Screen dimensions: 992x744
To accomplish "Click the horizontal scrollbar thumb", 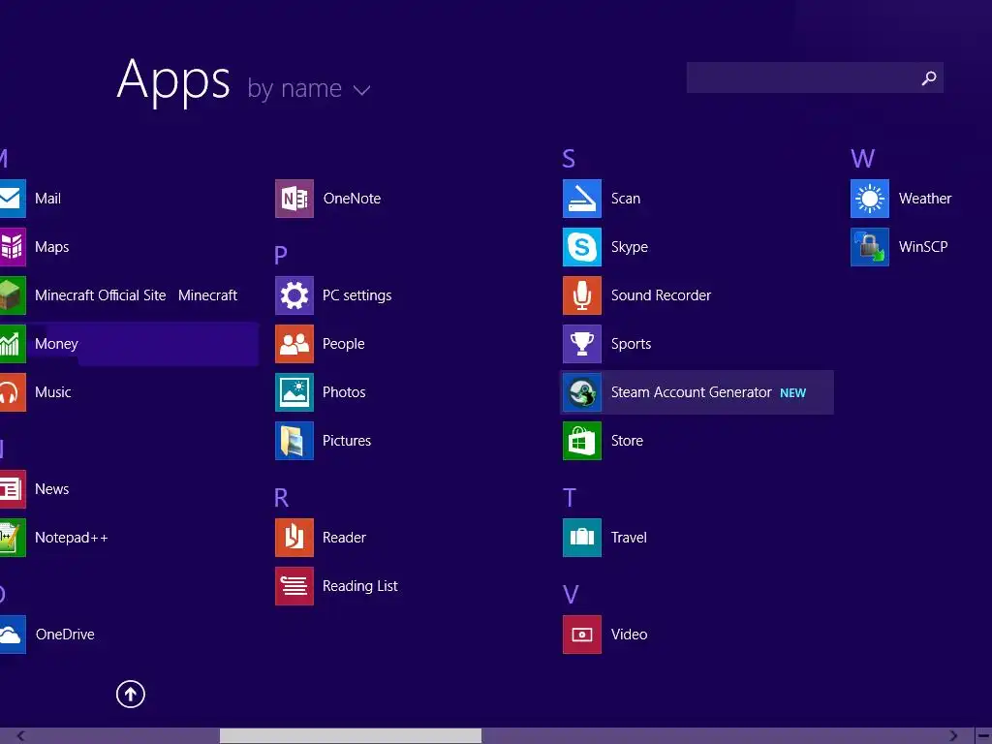I will coord(351,736).
